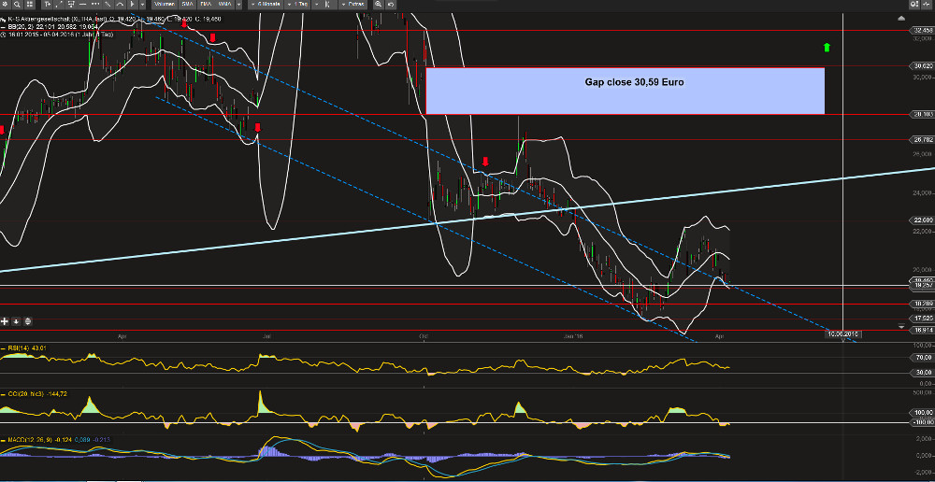
Task: Open the Extras dropdown menu
Action: (x=353, y=4)
